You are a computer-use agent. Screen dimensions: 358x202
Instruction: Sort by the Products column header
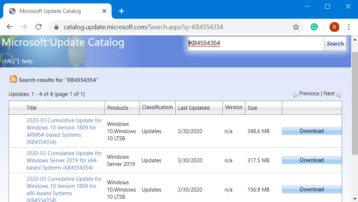pos(118,108)
